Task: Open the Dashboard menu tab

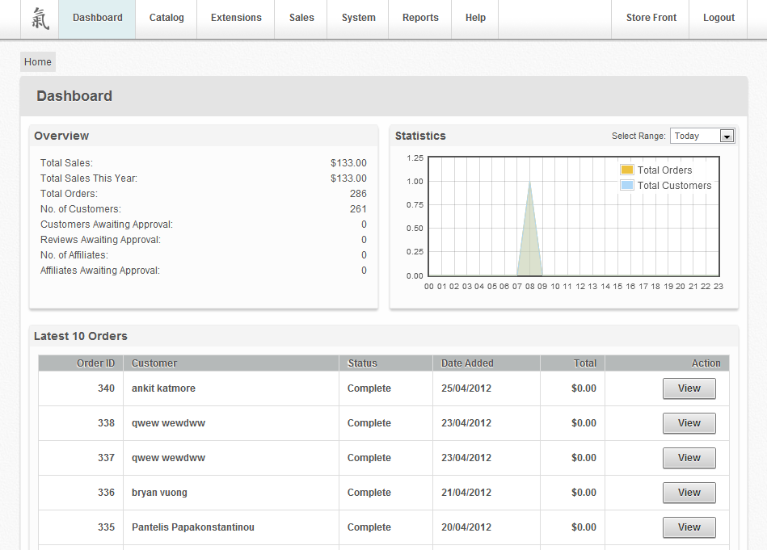Action: pos(97,18)
